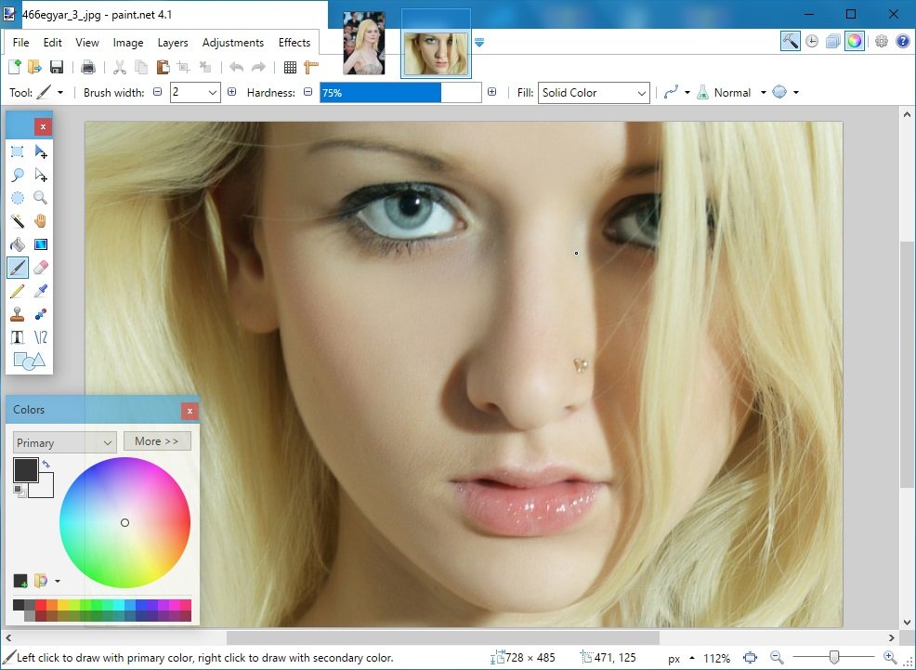The height and width of the screenshot is (670, 916).
Task: Click the Save floppy disk icon
Action: tap(57, 67)
